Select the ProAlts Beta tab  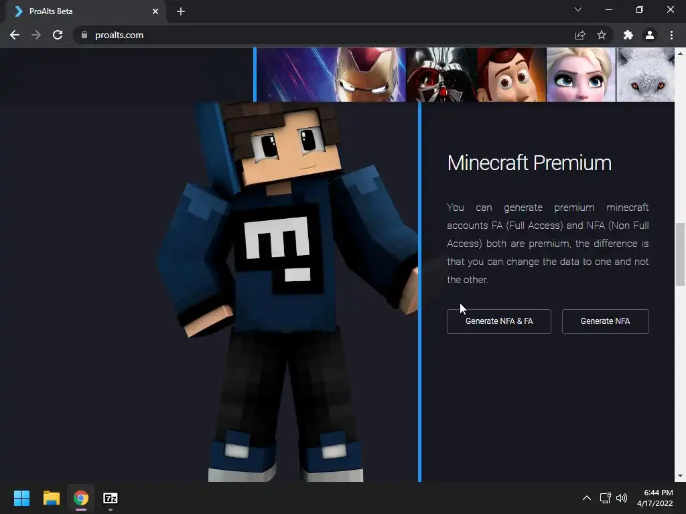point(85,11)
